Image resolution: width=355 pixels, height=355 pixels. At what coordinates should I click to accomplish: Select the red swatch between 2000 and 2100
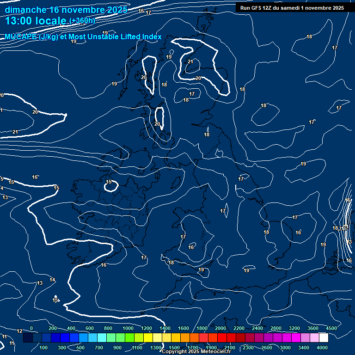(222, 337)
